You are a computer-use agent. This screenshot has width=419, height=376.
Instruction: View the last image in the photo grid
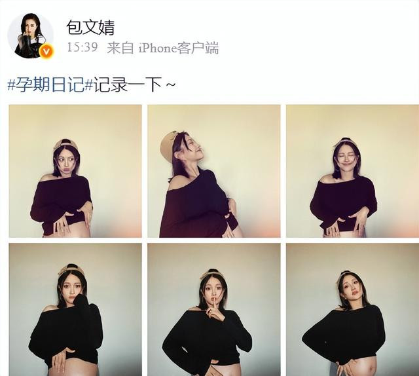click(x=352, y=310)
